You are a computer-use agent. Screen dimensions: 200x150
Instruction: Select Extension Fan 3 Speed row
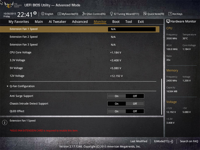click(x=80, y=45)
